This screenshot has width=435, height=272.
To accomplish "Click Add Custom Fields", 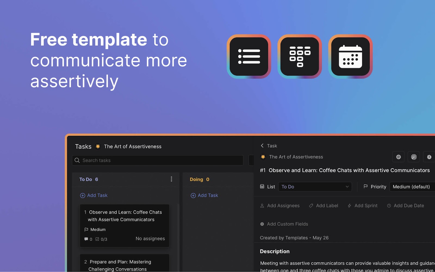I will (284, 224).
